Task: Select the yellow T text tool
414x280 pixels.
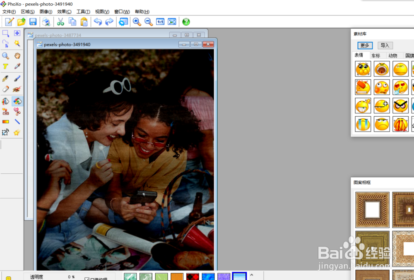Action: [5, 66]
